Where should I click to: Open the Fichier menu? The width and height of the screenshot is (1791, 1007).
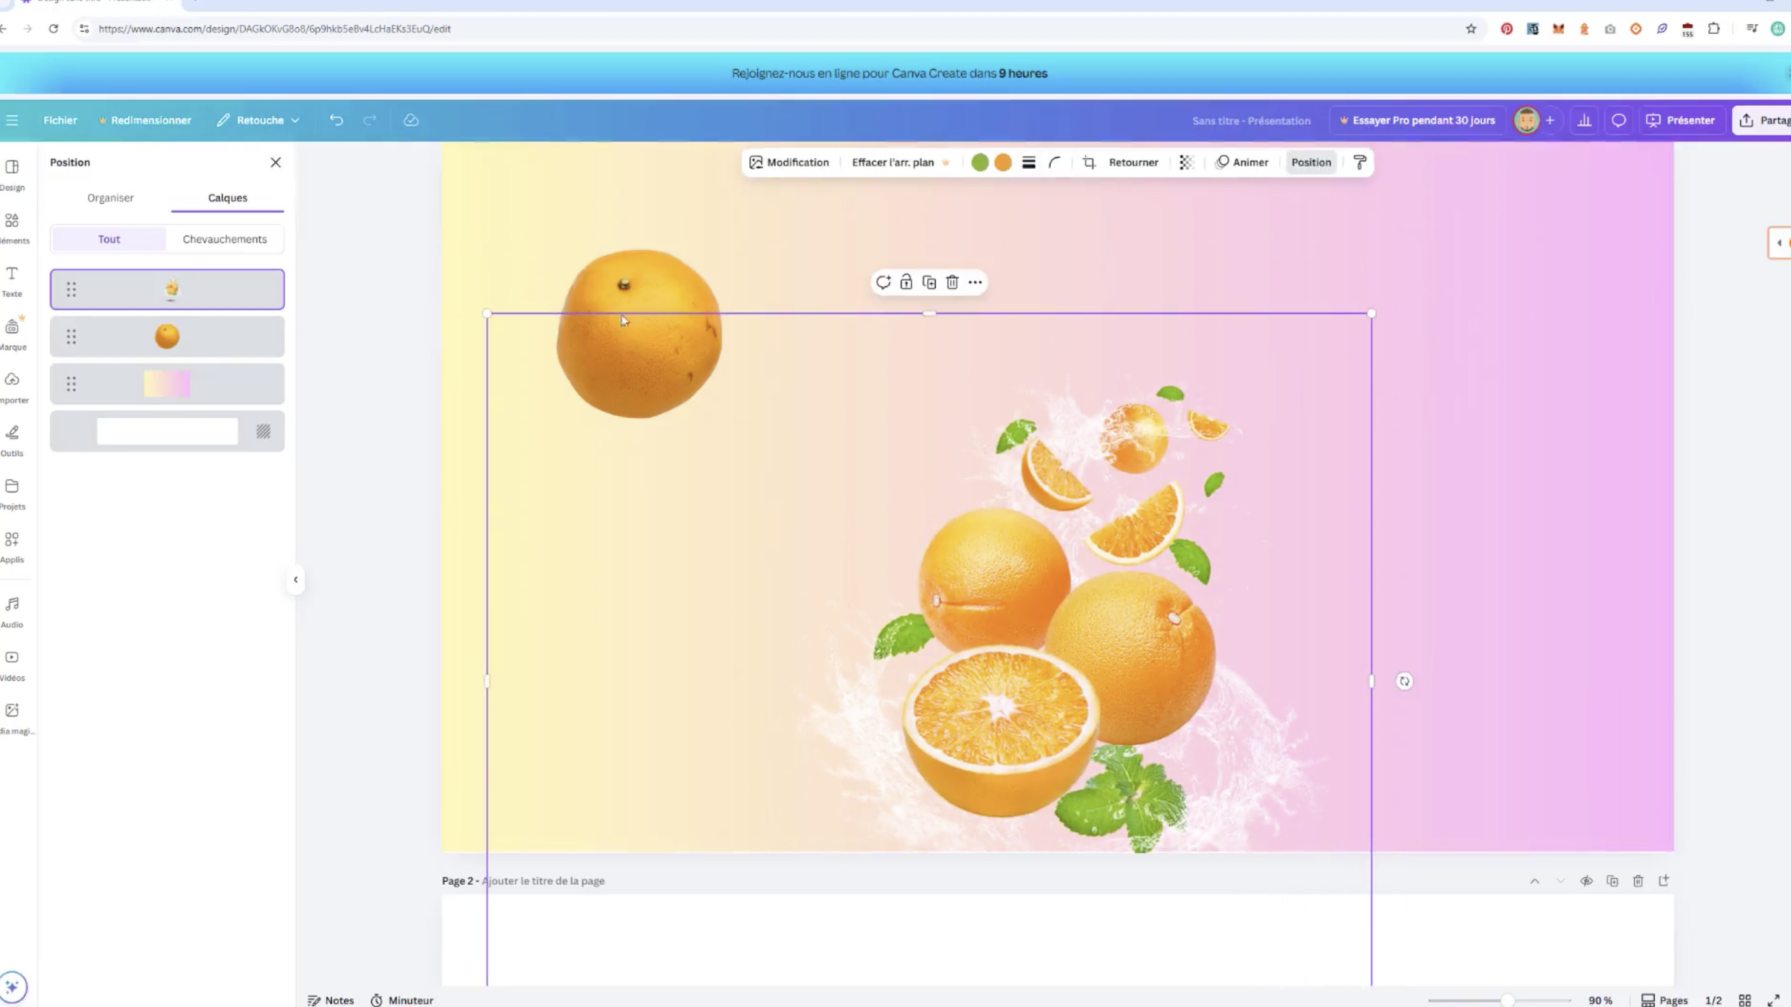60,120
